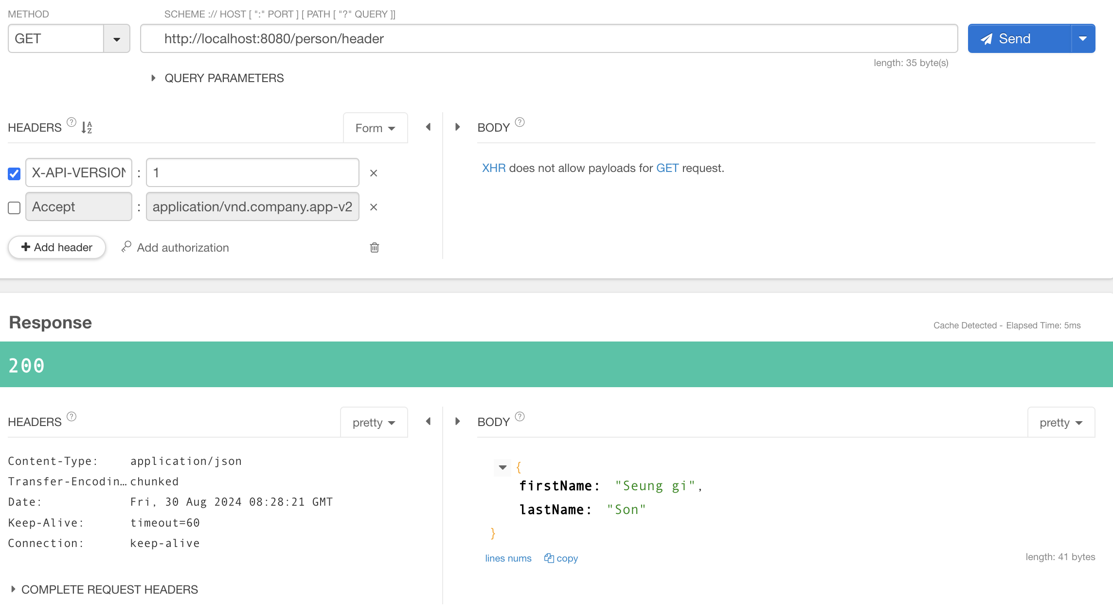Viewport: 1113px width, 615px height.
Task: Open the Send button options arrow
Action: 1083,39
